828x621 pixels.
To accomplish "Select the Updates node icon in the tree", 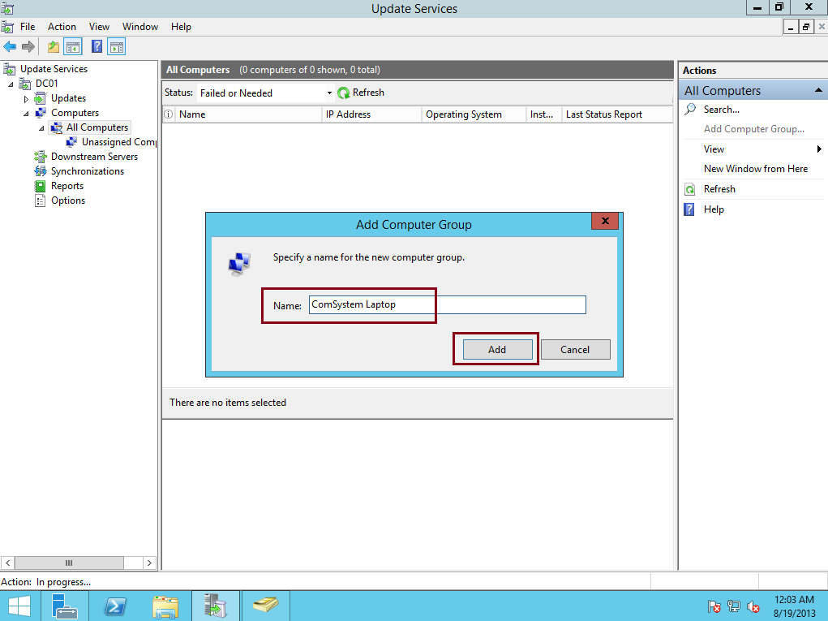I will click(41, 97).
